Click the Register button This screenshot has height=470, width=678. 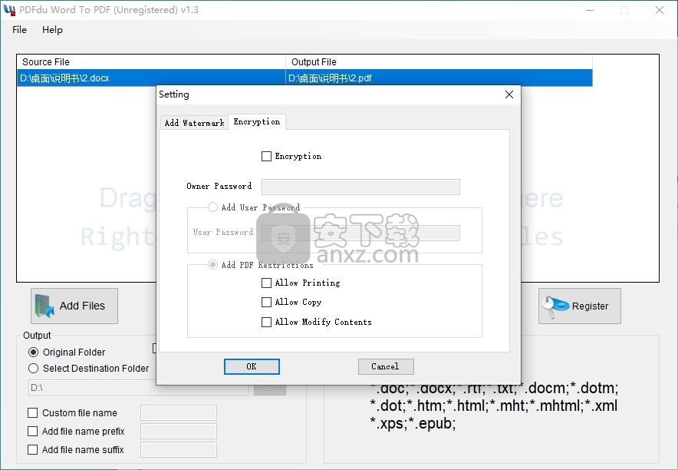tap(579, 306)
